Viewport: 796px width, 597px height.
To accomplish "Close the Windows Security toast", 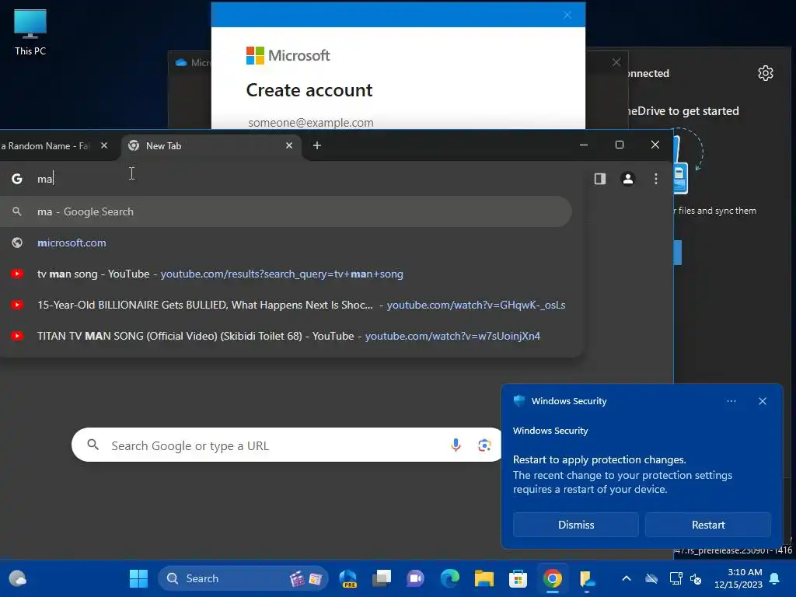I will click(x=763, y=401).
